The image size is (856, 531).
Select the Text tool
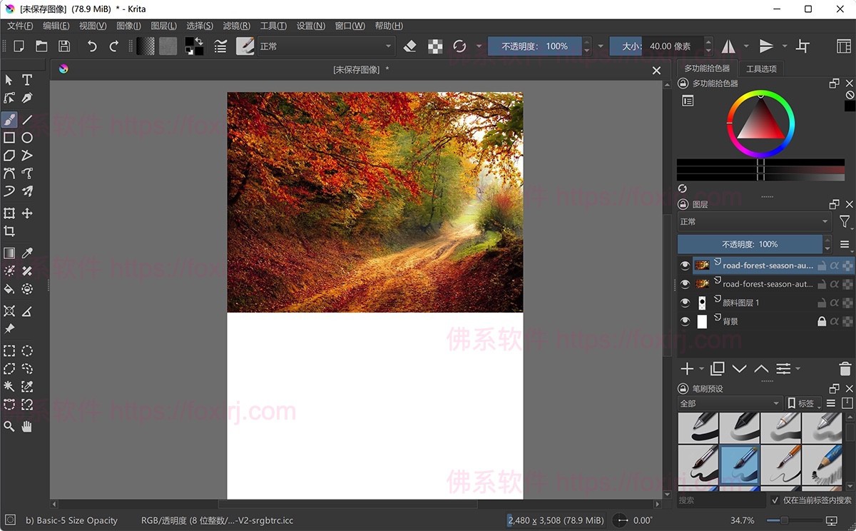(26, 80)
